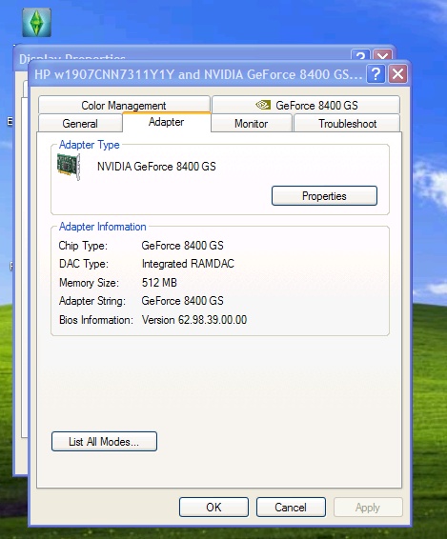Click the Memory Size label
The image size is (447, 539).
pos(89,282)
